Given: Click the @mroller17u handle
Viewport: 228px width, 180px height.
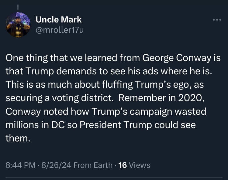Looking at the screenshot, I should (x=60, y=30).
